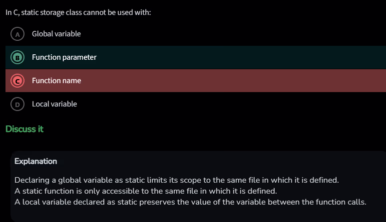Choose the "Function name" answer text
Screen dimensions: 386x222
pyautogui.click(x=56, y=80)
